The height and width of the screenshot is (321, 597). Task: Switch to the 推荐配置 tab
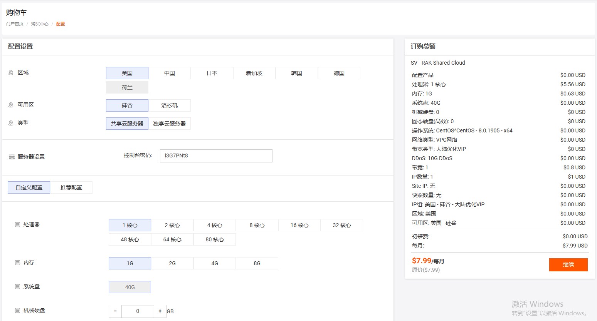click(71, 187)
